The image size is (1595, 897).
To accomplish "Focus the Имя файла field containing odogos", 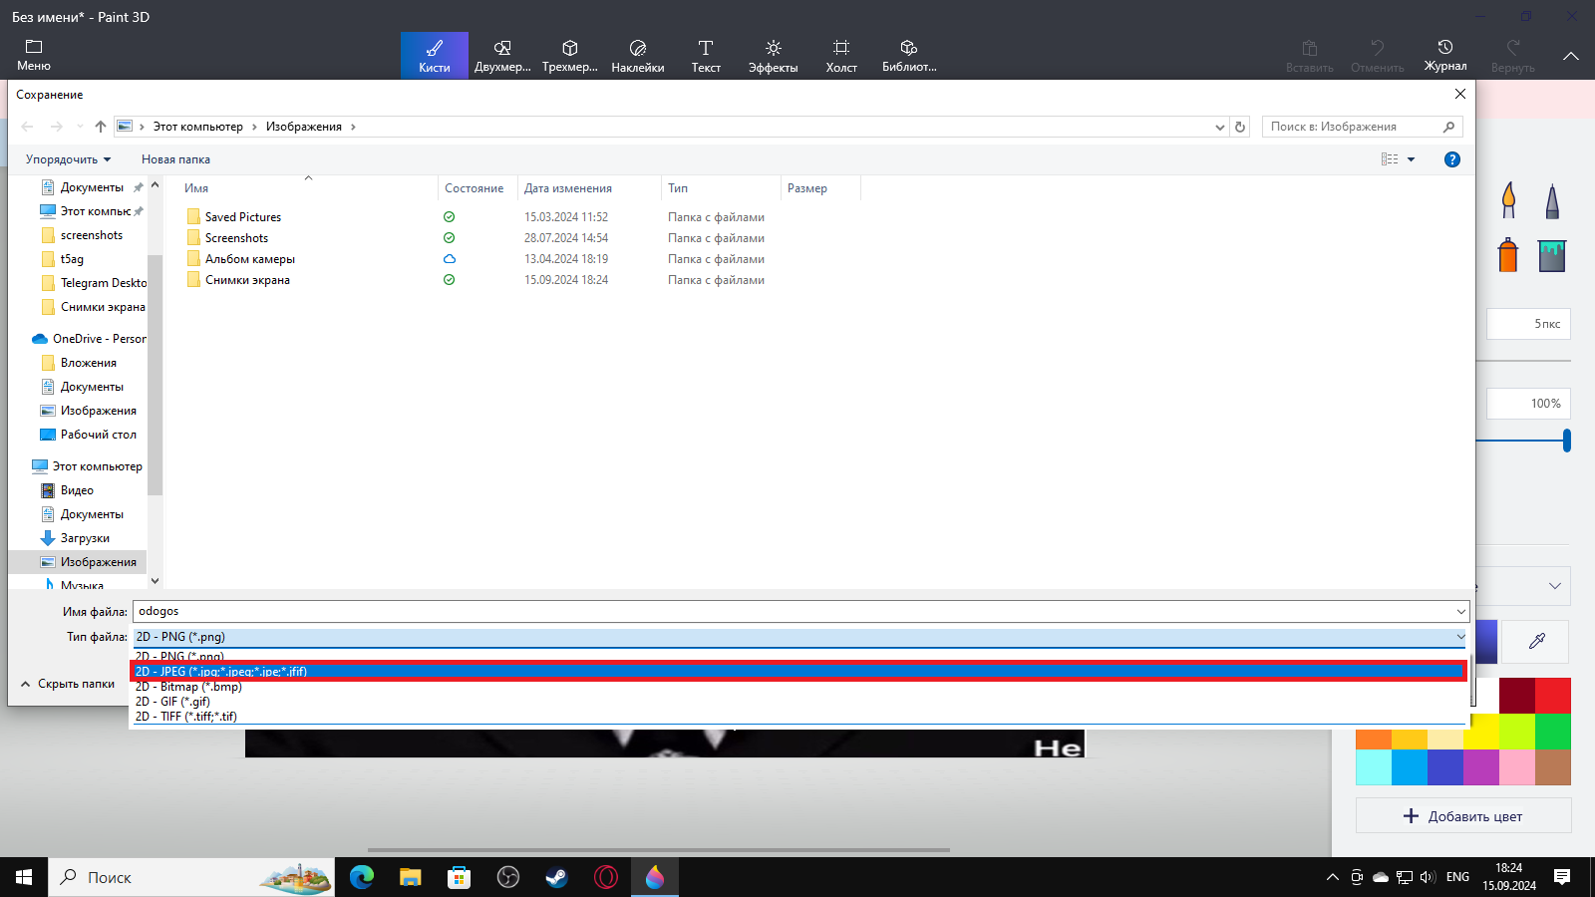I will (801, 612).
